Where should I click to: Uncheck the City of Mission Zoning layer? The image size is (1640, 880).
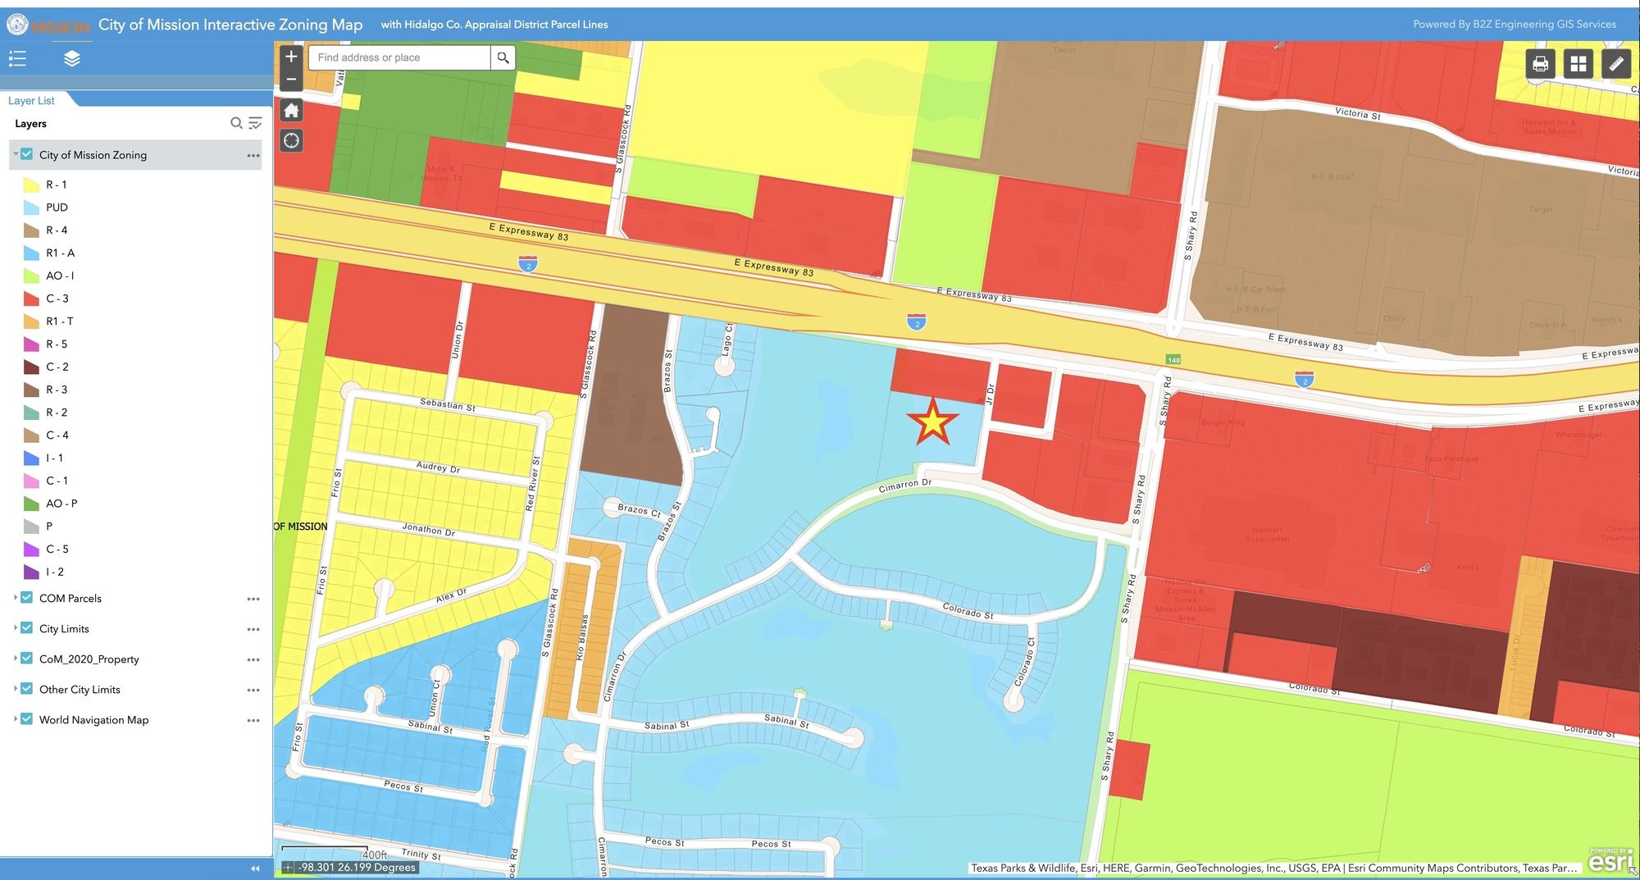tap(27, 154)
